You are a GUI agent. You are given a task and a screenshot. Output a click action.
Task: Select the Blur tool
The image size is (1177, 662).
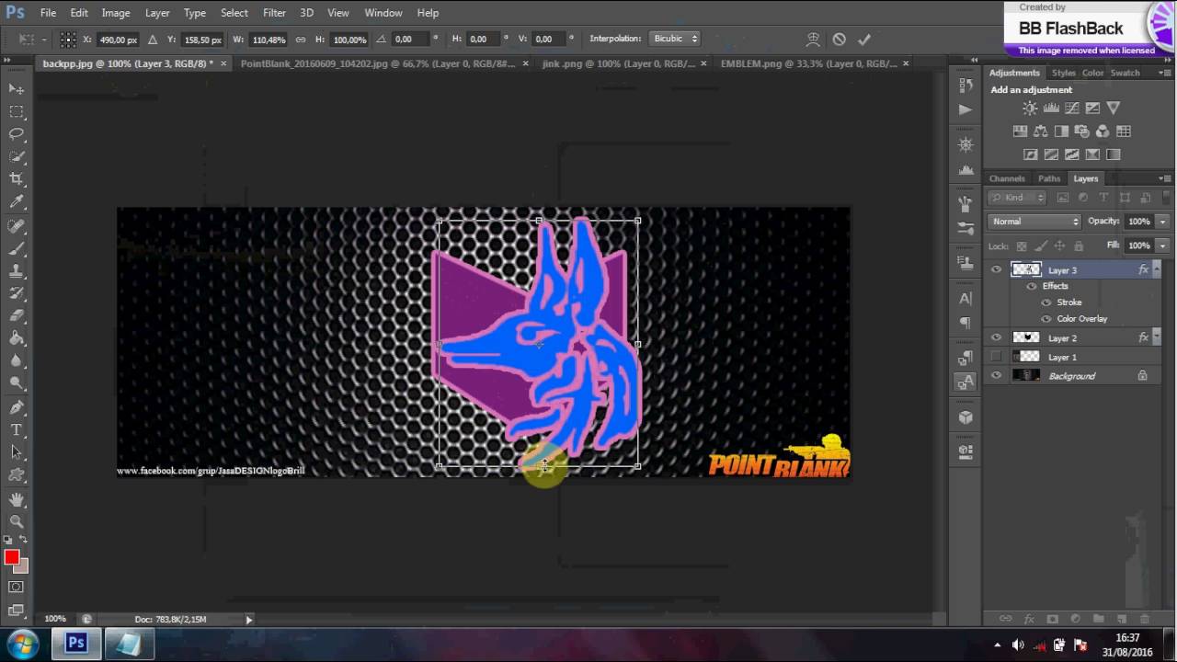click(17, 361)
